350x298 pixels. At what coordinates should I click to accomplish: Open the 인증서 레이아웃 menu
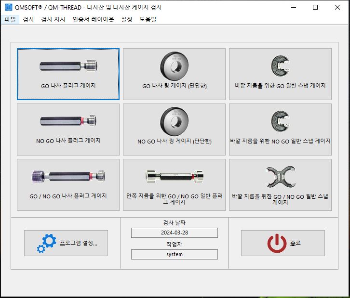(94, 19)
